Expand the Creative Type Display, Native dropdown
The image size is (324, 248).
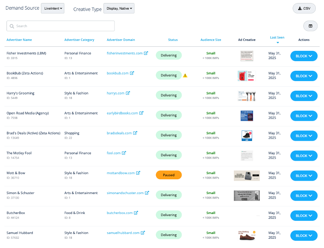119,9
